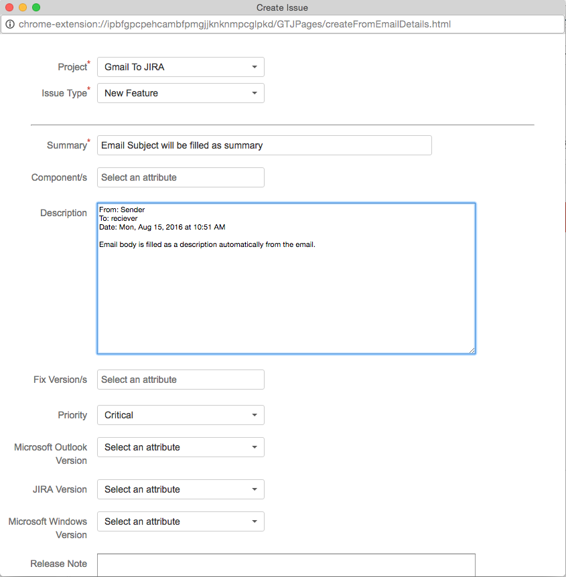Grab the Description textarea resize handle
This screenshot has width=566, height=577.
pos(472,350)
